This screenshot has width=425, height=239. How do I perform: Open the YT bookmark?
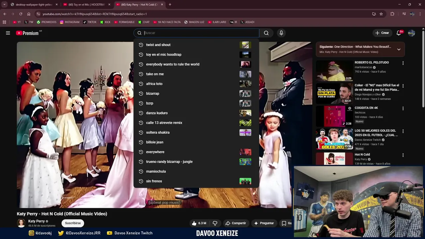tap(17, 22)
